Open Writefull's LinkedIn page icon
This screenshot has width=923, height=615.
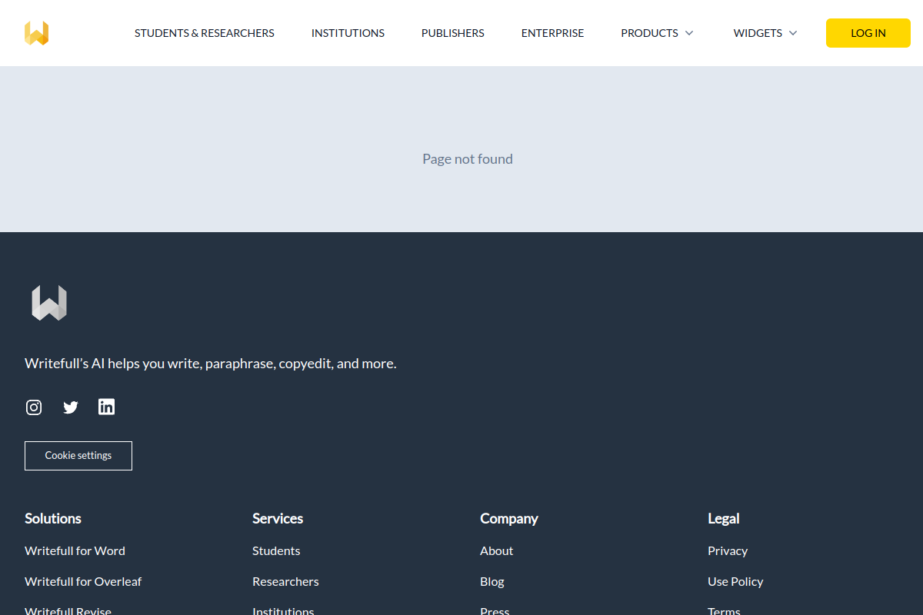(x=107, y=407)
